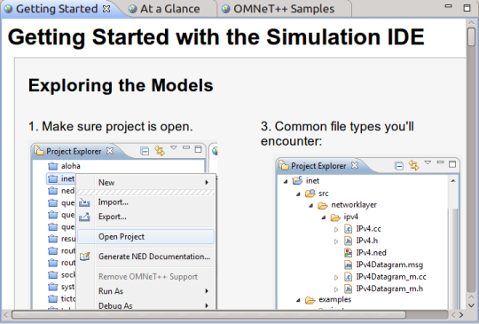Collapse the networklayer folder in the tree

310,205
